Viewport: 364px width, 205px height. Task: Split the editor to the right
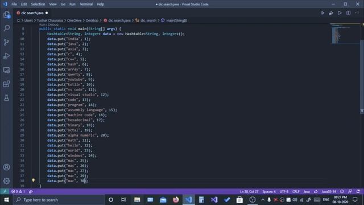pyautogui.click(x=348, y=13)
